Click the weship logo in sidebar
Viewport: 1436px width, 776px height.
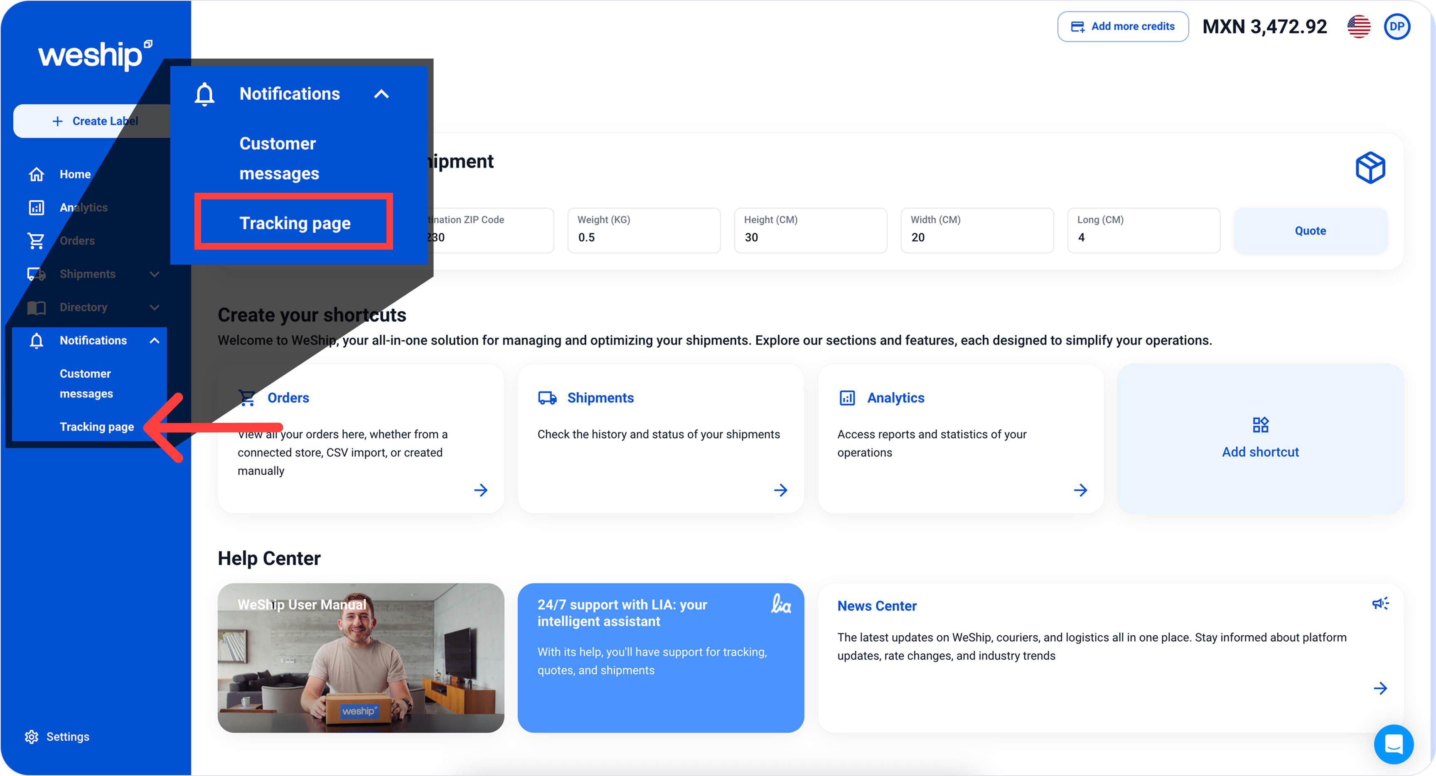pos(95,55)
